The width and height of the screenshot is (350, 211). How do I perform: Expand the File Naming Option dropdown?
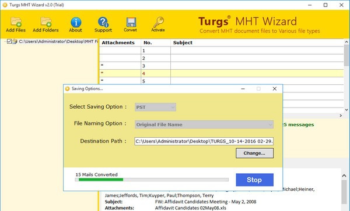pyautogui.click(x=204, y=124)
